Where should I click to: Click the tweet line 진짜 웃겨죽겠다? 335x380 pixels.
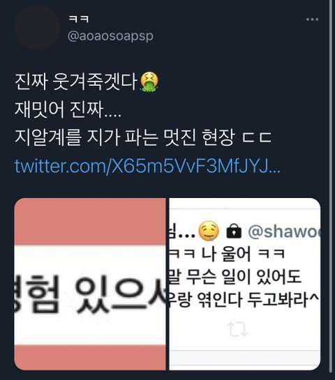tap(76, 82)
